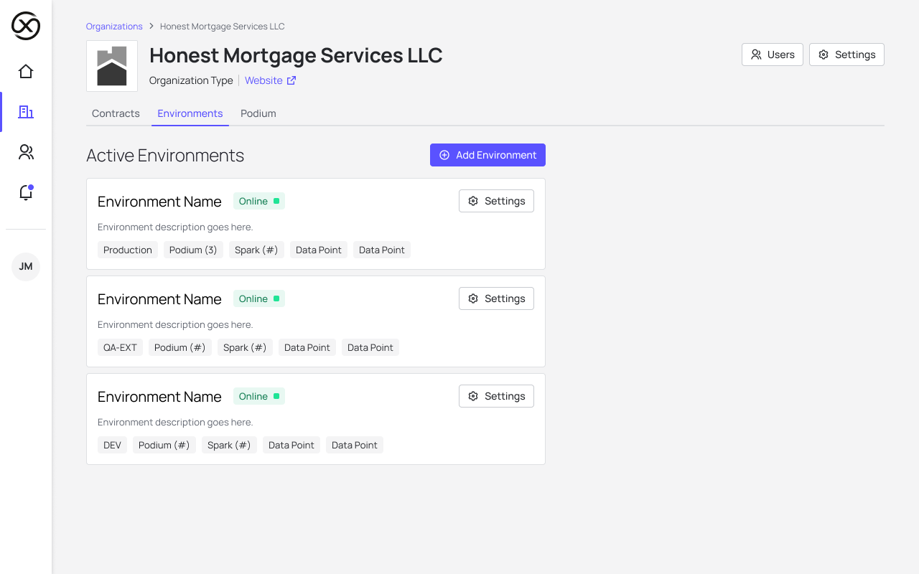Click the Podium (#) tag in QA-EXT card
The height and width of the screenshot is (574, 919).
point(180,347)
